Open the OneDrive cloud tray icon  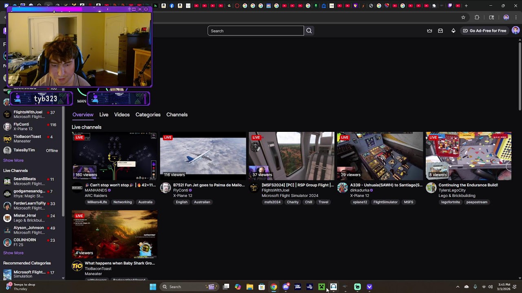coord(467,287)
